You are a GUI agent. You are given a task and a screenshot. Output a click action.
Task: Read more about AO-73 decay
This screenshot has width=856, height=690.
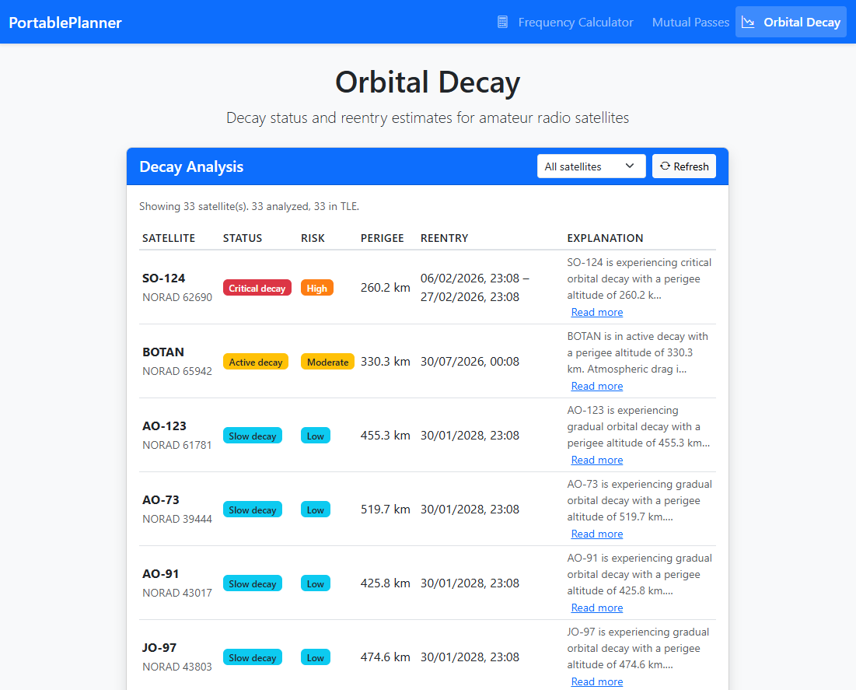click(596, 533)
